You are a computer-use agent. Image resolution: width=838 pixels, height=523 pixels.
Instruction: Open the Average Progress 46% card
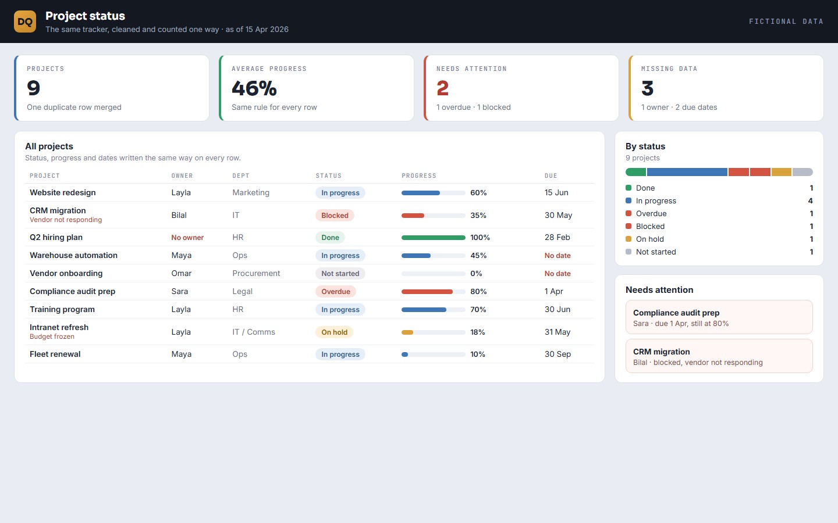point(317,88)
